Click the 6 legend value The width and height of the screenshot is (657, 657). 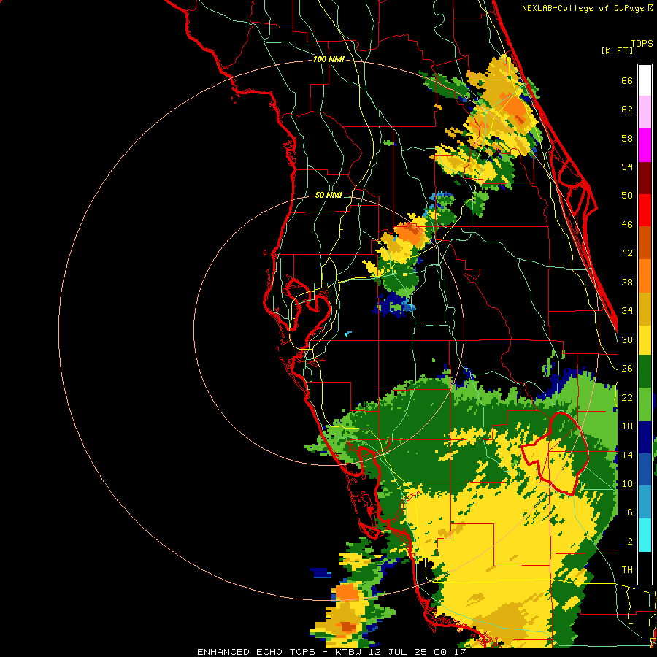point(630,512)
